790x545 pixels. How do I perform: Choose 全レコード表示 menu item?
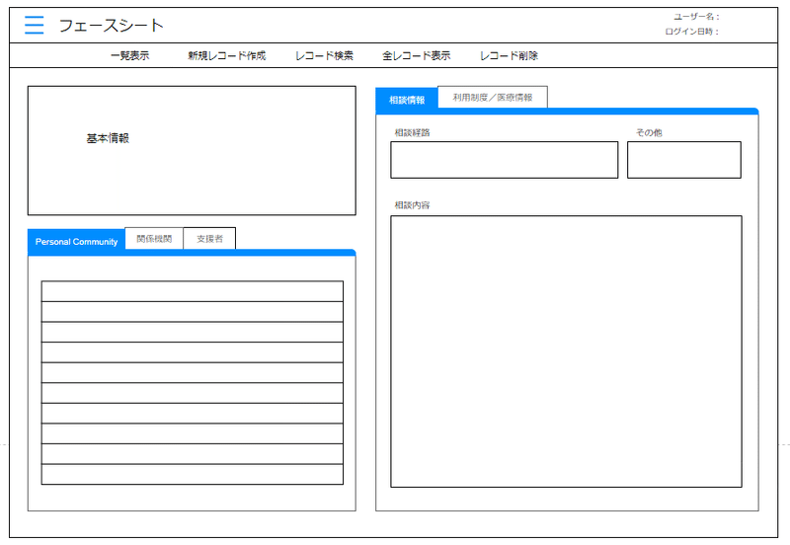[416, 55]
